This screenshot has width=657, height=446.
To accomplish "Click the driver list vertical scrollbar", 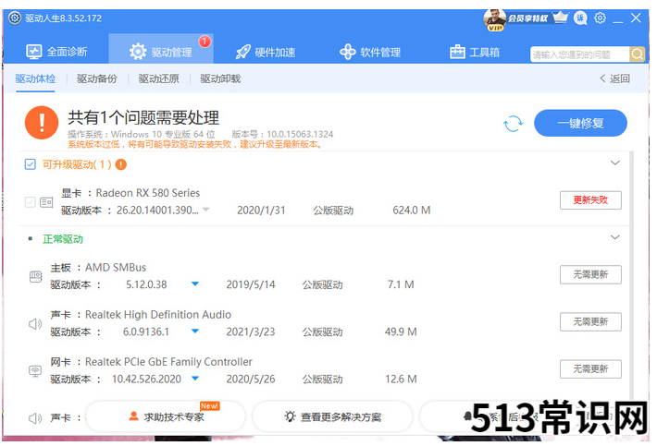I will click(x=631, y=276).
